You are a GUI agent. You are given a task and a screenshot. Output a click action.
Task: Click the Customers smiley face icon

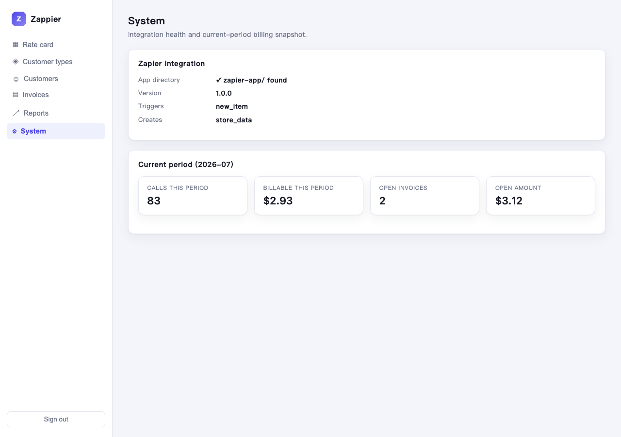(16, 79)
